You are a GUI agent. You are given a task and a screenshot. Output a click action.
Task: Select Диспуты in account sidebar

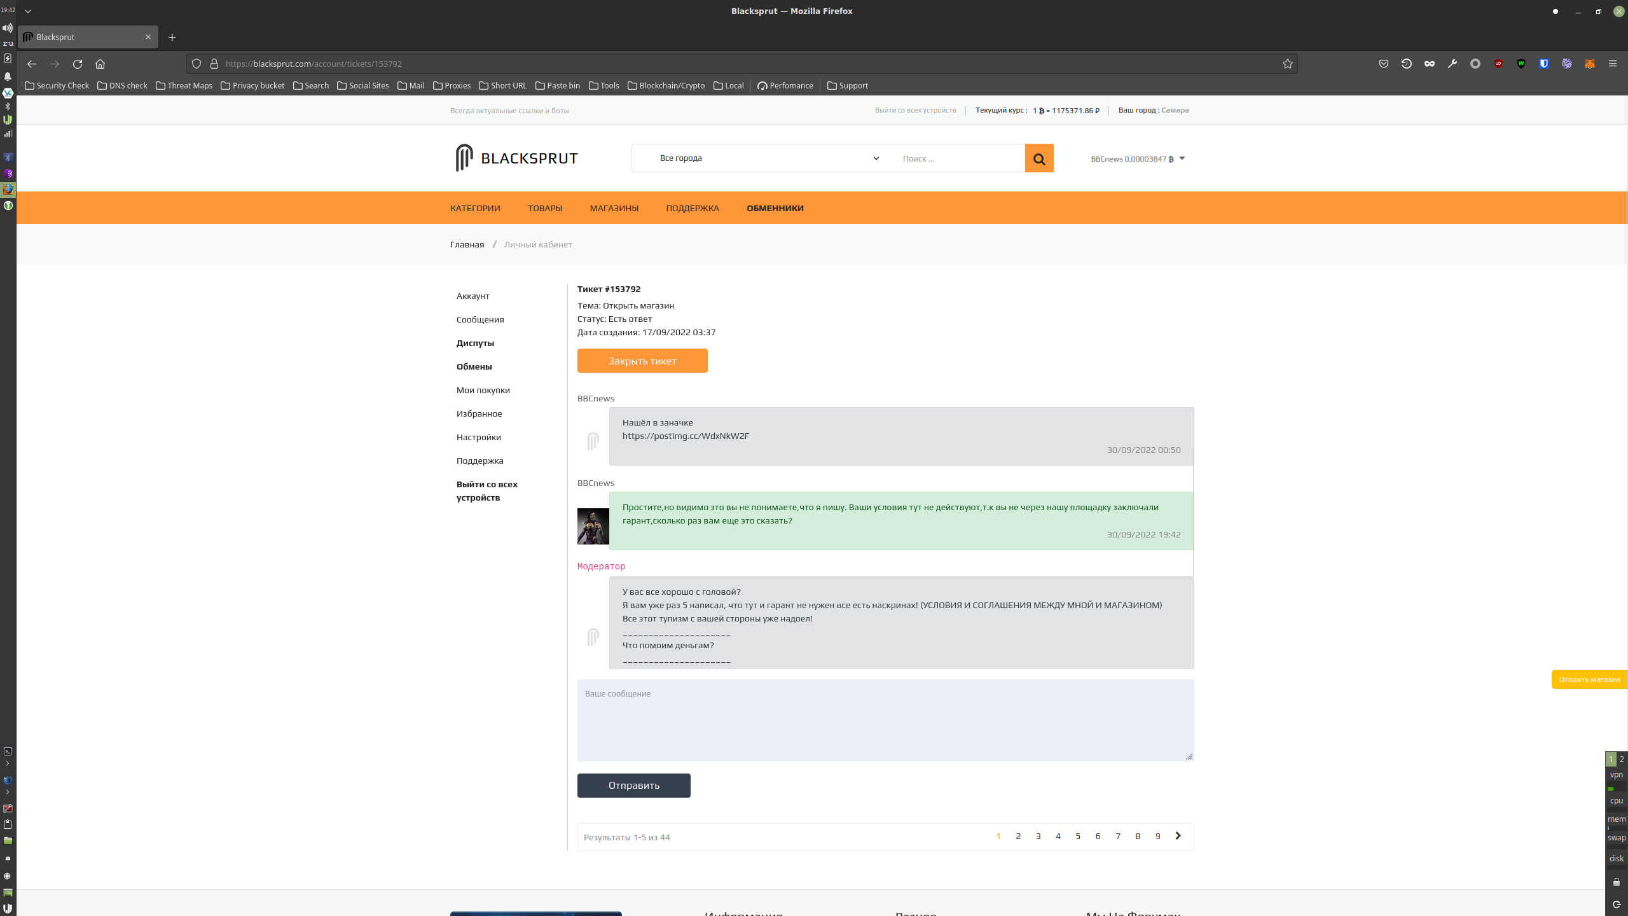(x=475, y=343)
